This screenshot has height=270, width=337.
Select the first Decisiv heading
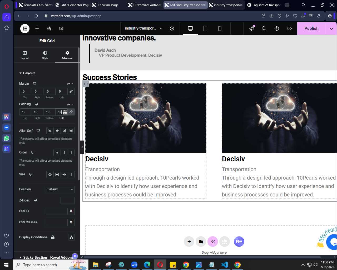coord(97,159)
